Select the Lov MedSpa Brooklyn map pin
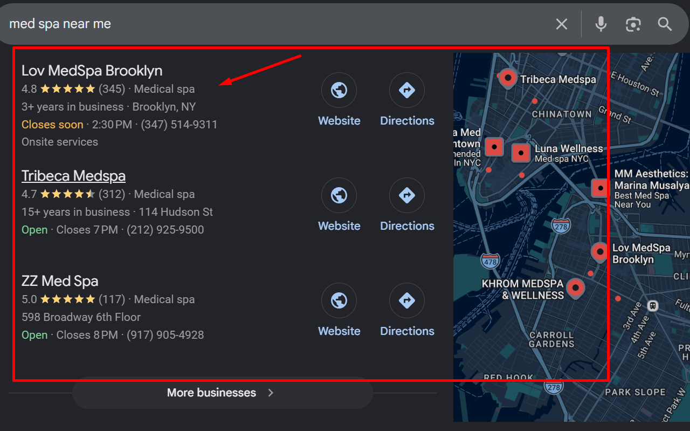 click(x=600, y=252)
